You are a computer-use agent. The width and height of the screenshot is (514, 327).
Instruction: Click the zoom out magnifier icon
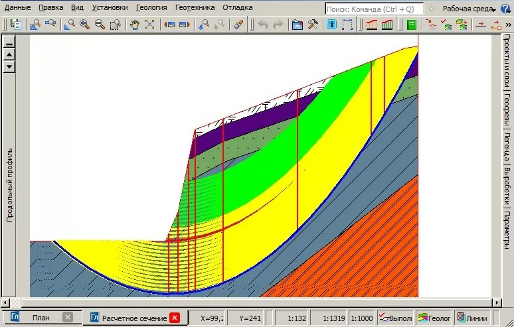(100, 25)
